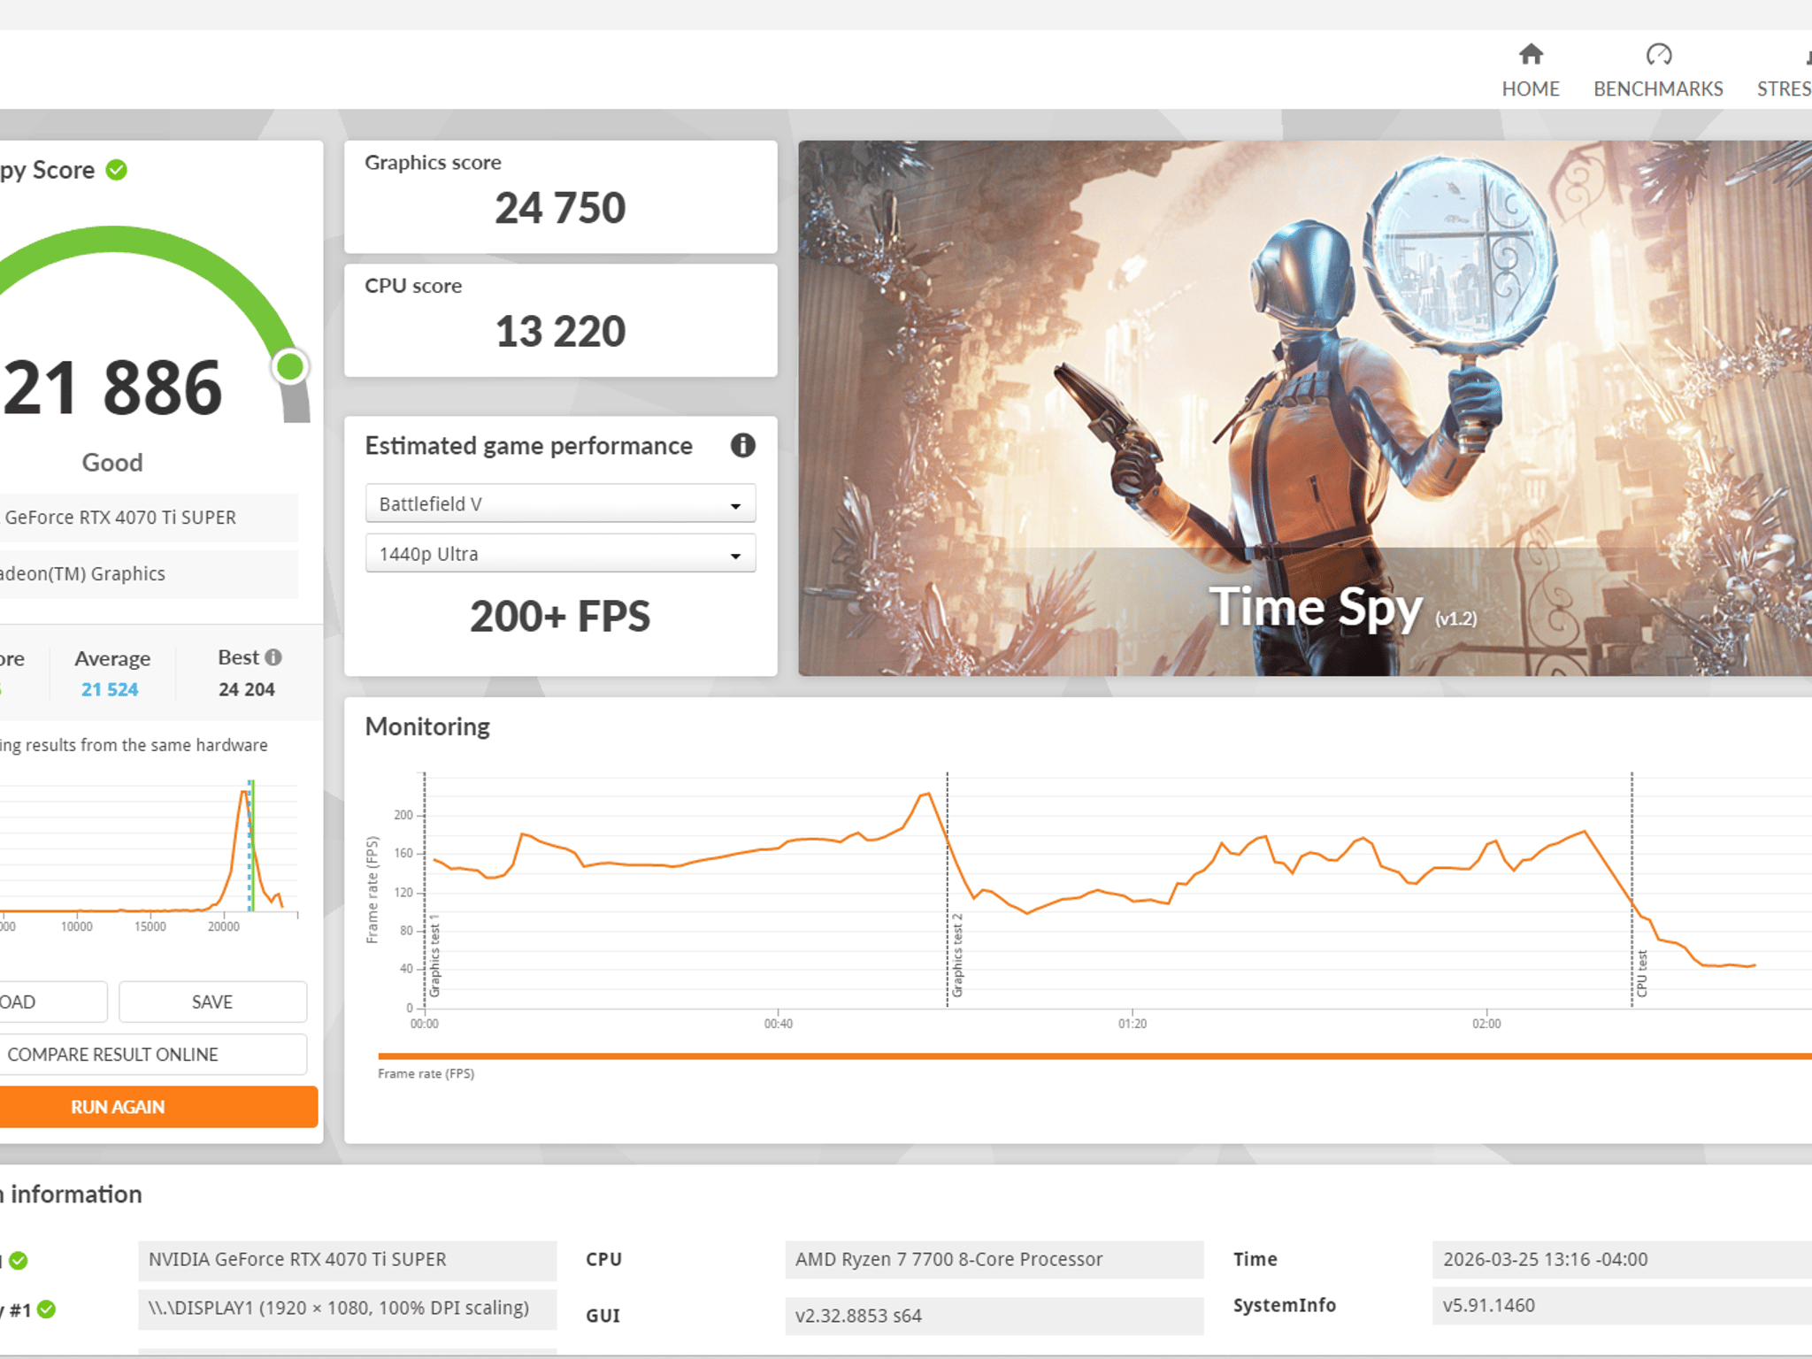This screenshot has height=1359, width=1812.
Task: Click the Best score 24 204
Action: (x=247, y=689)
